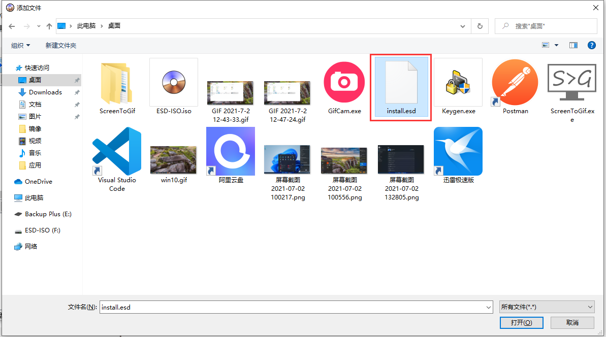Click the 新建文件夹 button
Image resolution: width=606 pixels, height=337 pixels.
pos(60,46)
